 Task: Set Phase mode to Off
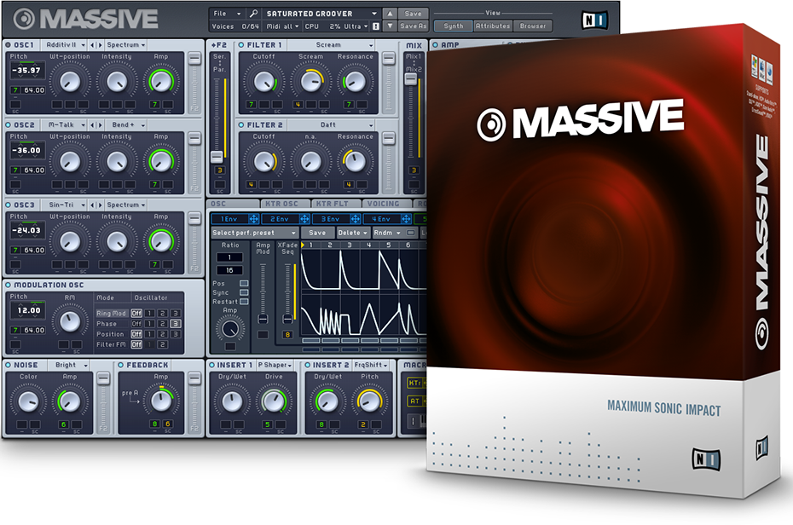pos(136,324)
